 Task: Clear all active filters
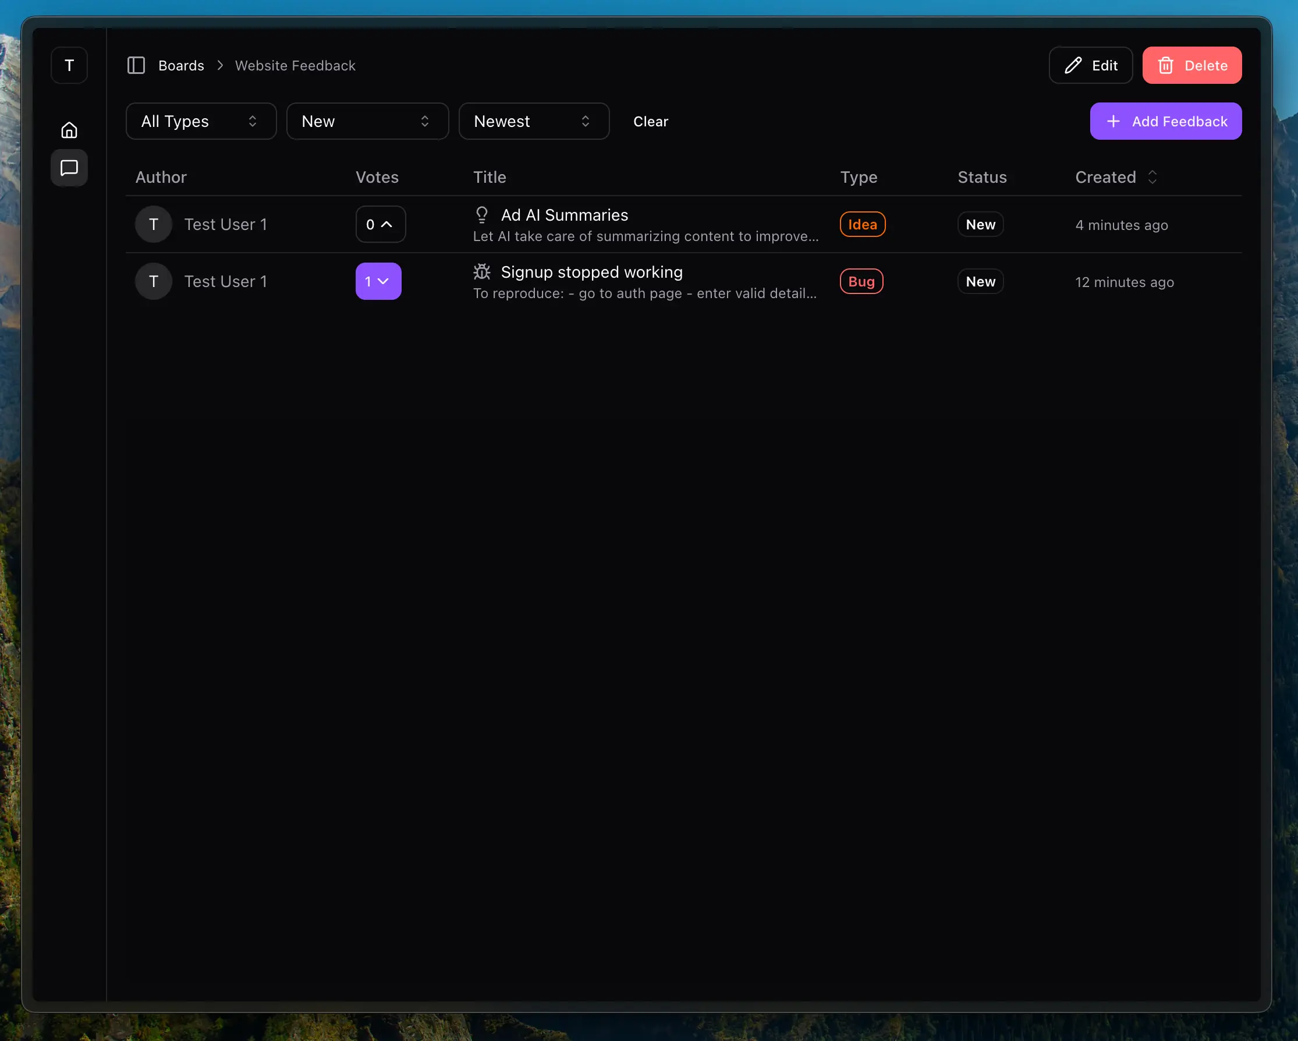coord(650,121)
